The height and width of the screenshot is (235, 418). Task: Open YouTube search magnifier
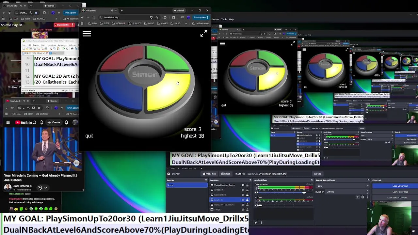34,122
